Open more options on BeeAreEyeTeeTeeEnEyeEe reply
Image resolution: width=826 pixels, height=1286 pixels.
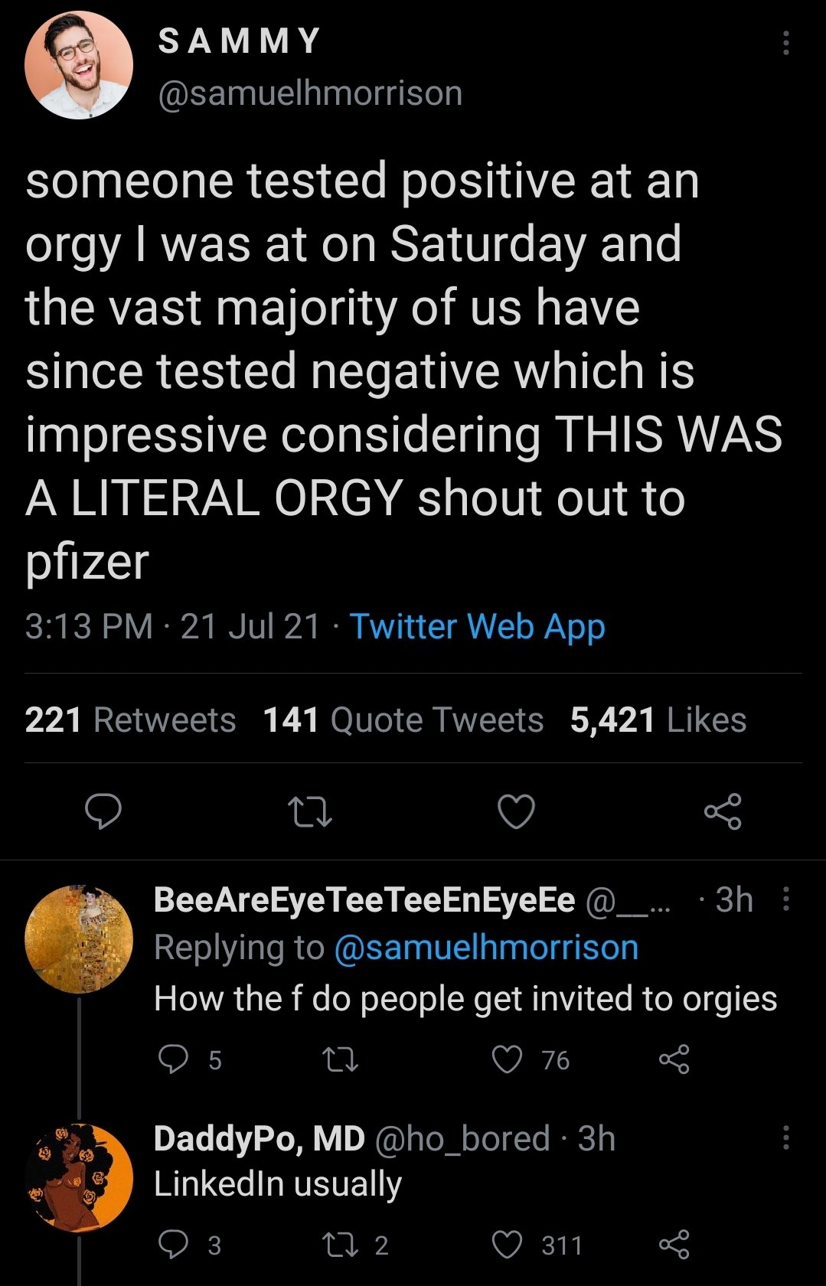pos(785,899)
